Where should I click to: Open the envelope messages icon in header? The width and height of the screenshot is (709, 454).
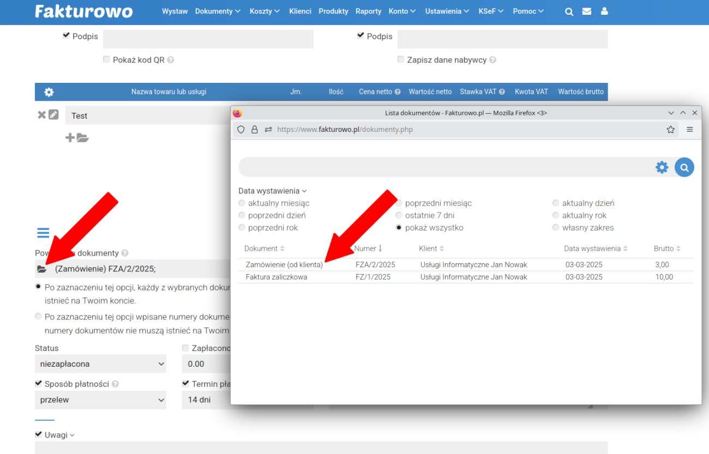coord(587,11)
